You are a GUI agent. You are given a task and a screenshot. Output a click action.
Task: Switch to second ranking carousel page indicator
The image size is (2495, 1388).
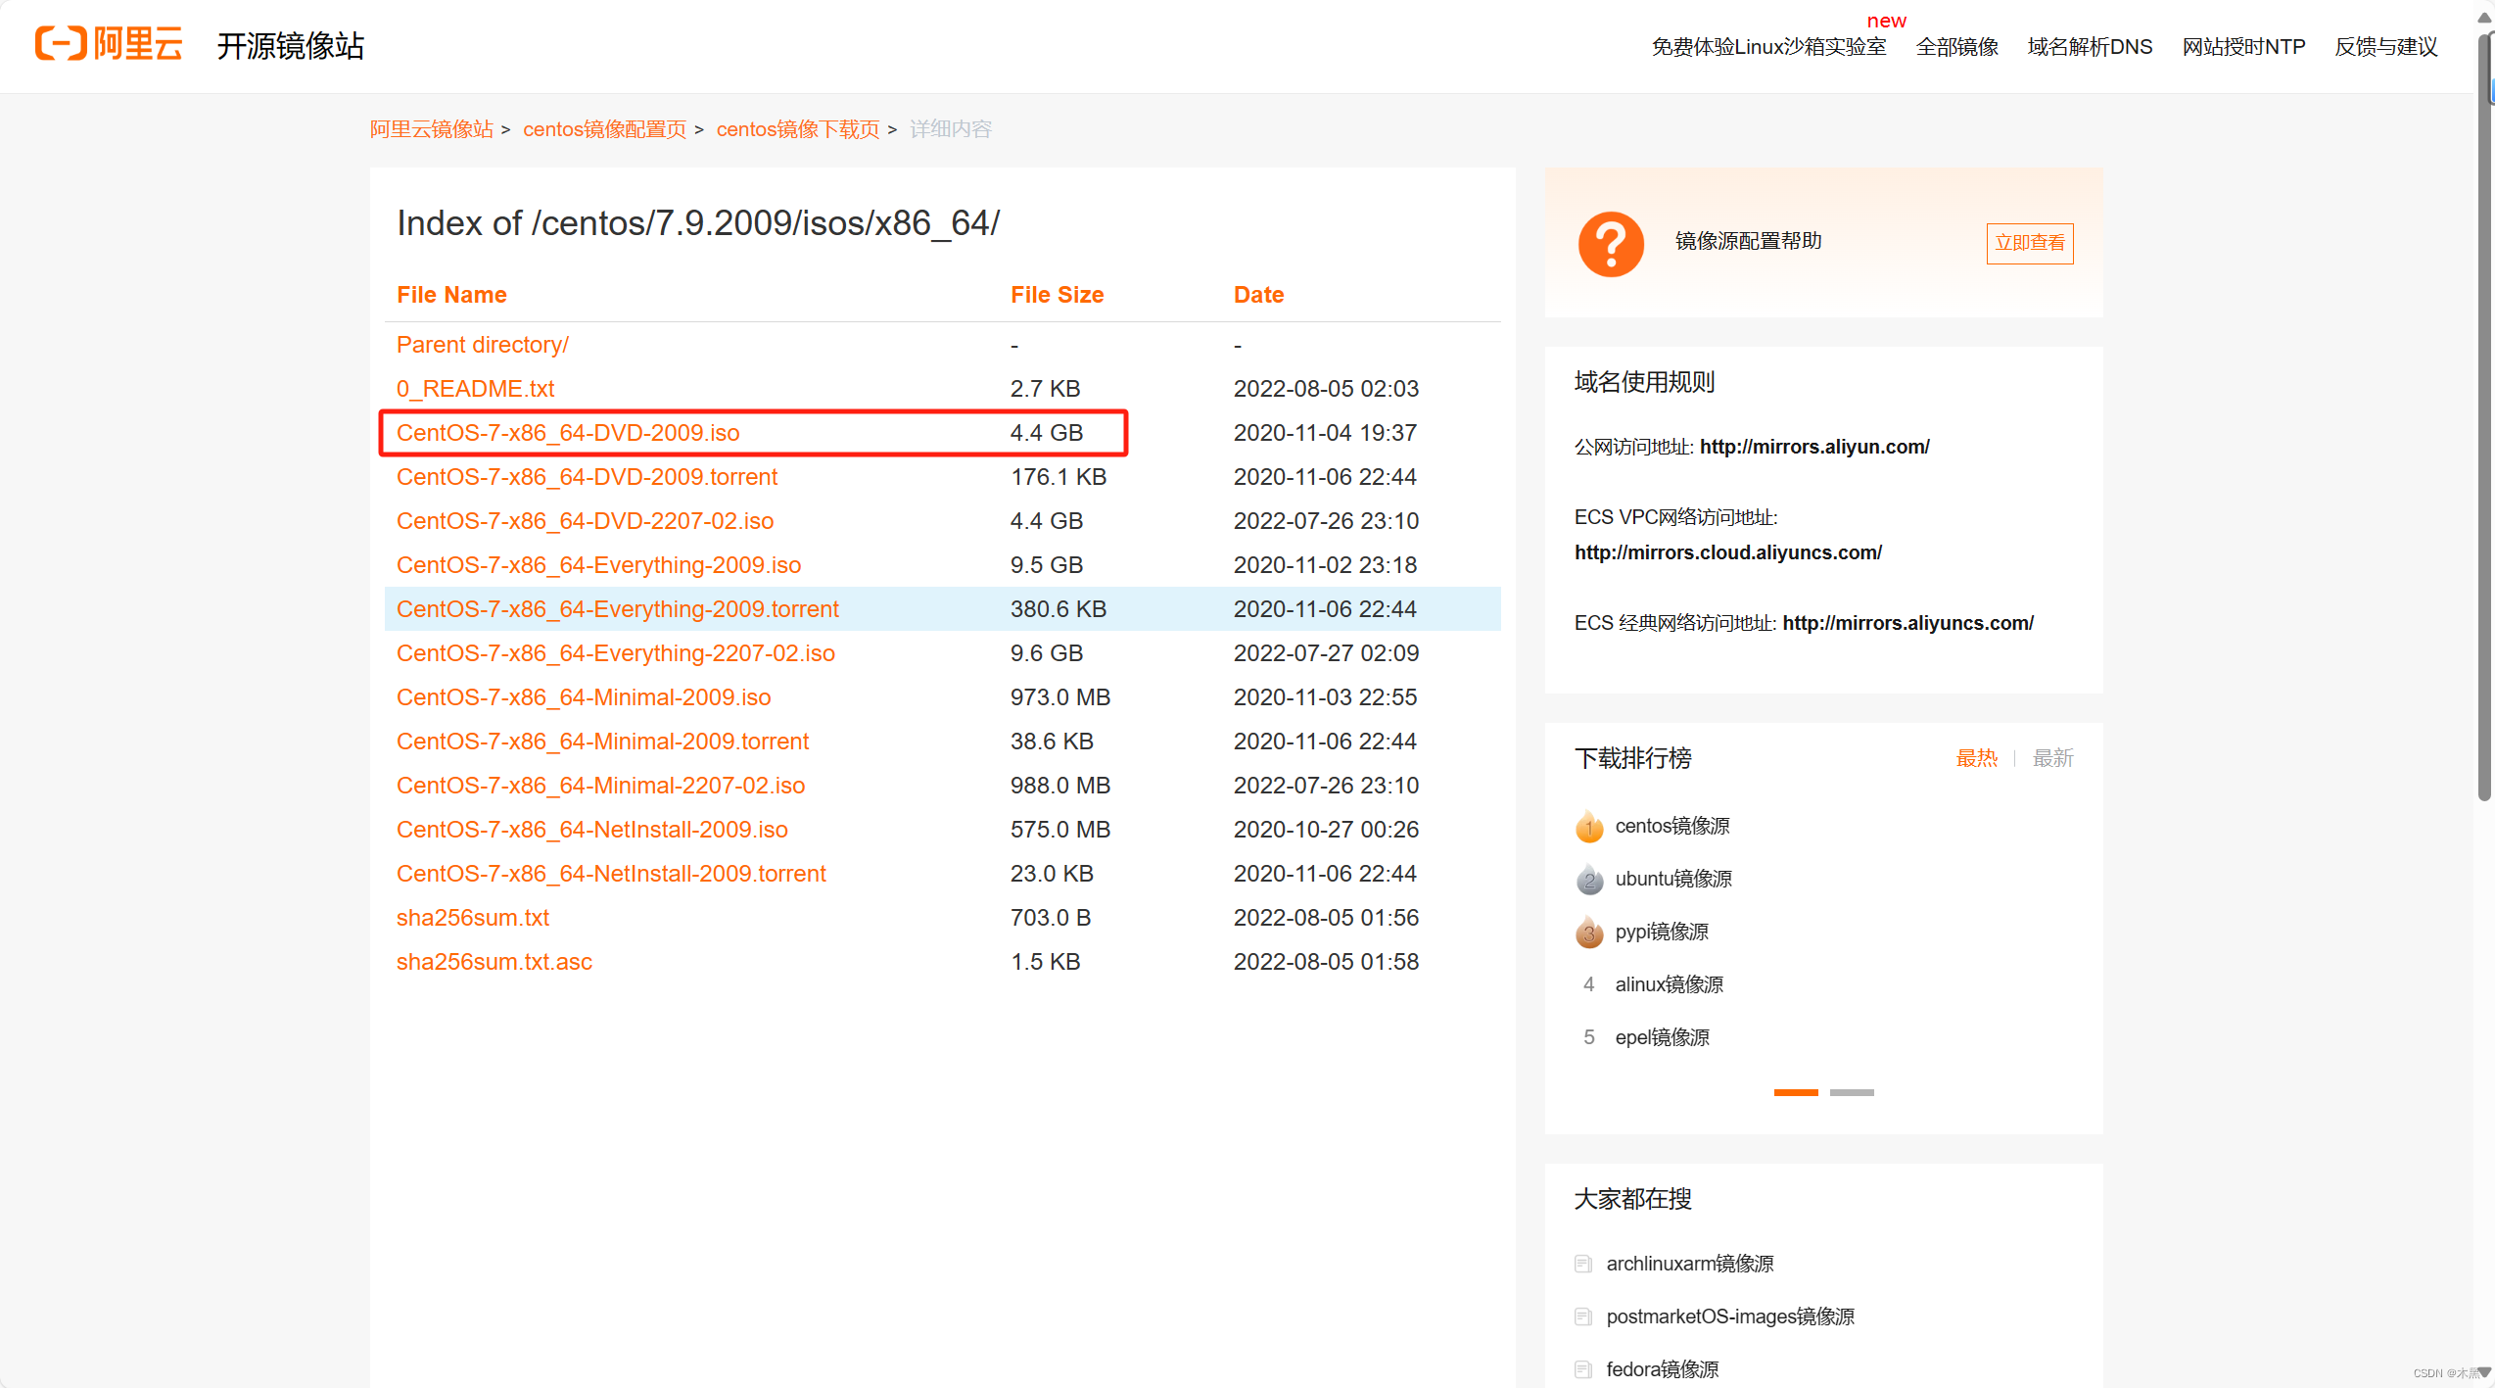(1851, 1092)
